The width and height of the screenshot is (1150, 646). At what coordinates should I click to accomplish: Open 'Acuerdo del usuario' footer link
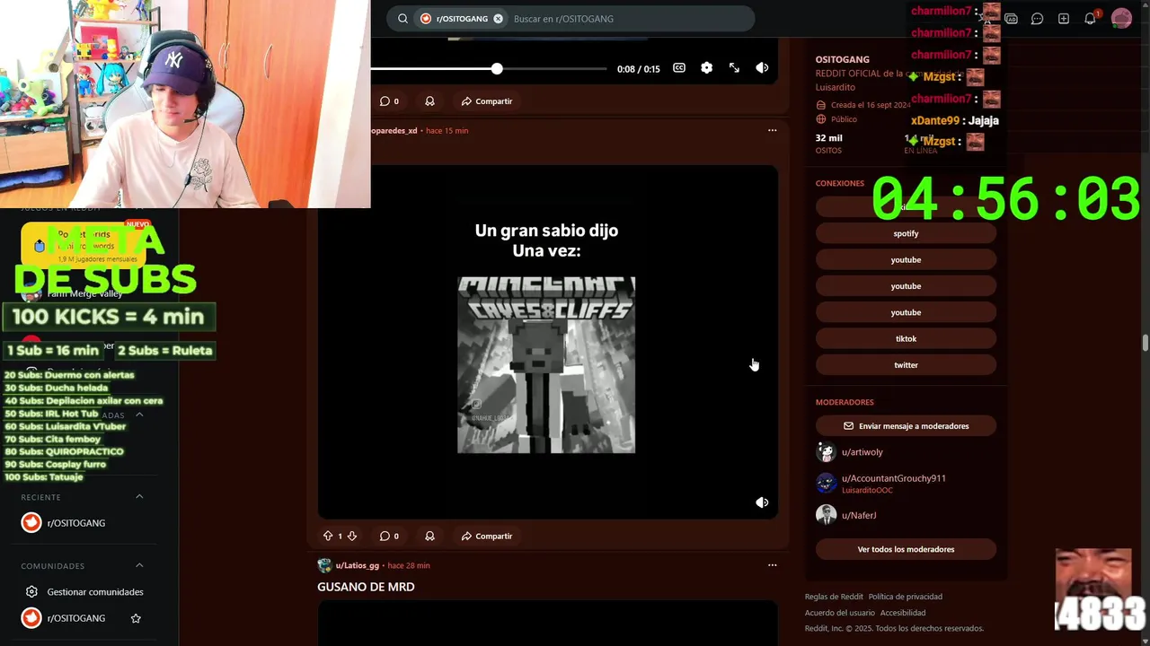tap(839, 613)
